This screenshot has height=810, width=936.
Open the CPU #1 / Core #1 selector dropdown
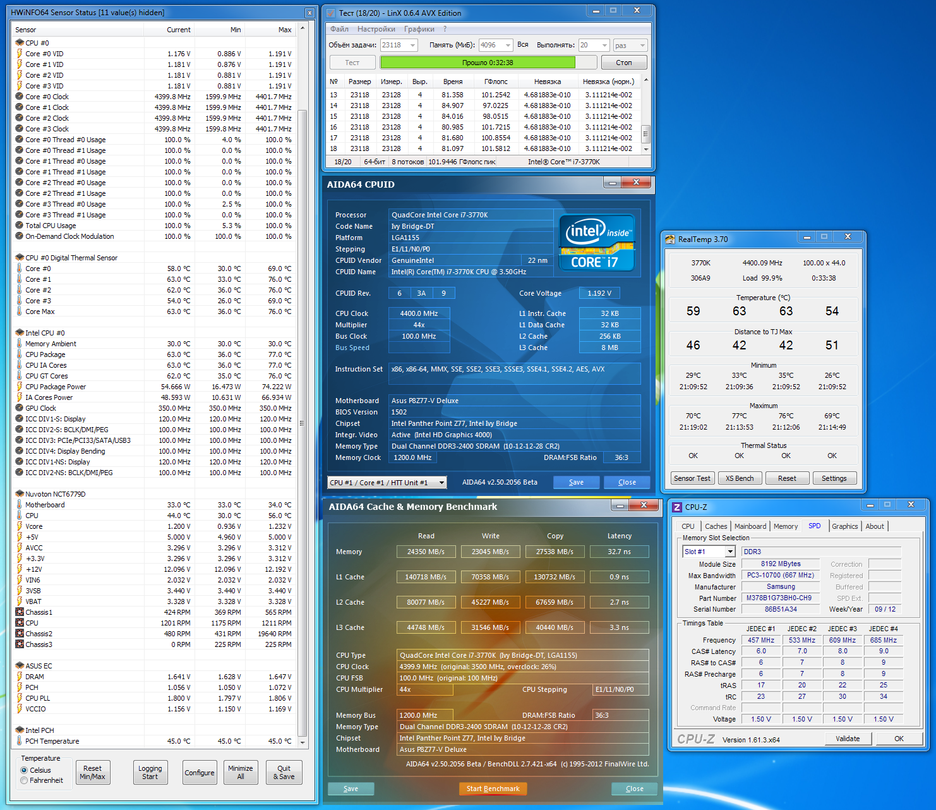point(441,483)
